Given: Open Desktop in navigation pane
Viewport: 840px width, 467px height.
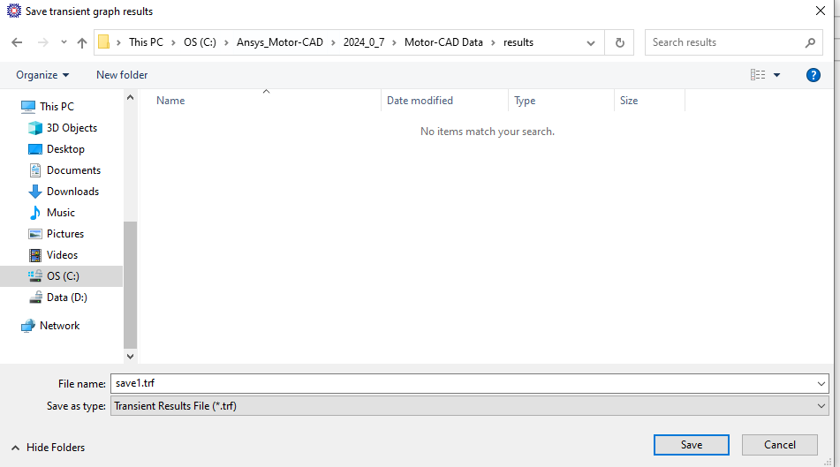Looking at the screenshot, I should pyautogui.click(x=65, y=149).
